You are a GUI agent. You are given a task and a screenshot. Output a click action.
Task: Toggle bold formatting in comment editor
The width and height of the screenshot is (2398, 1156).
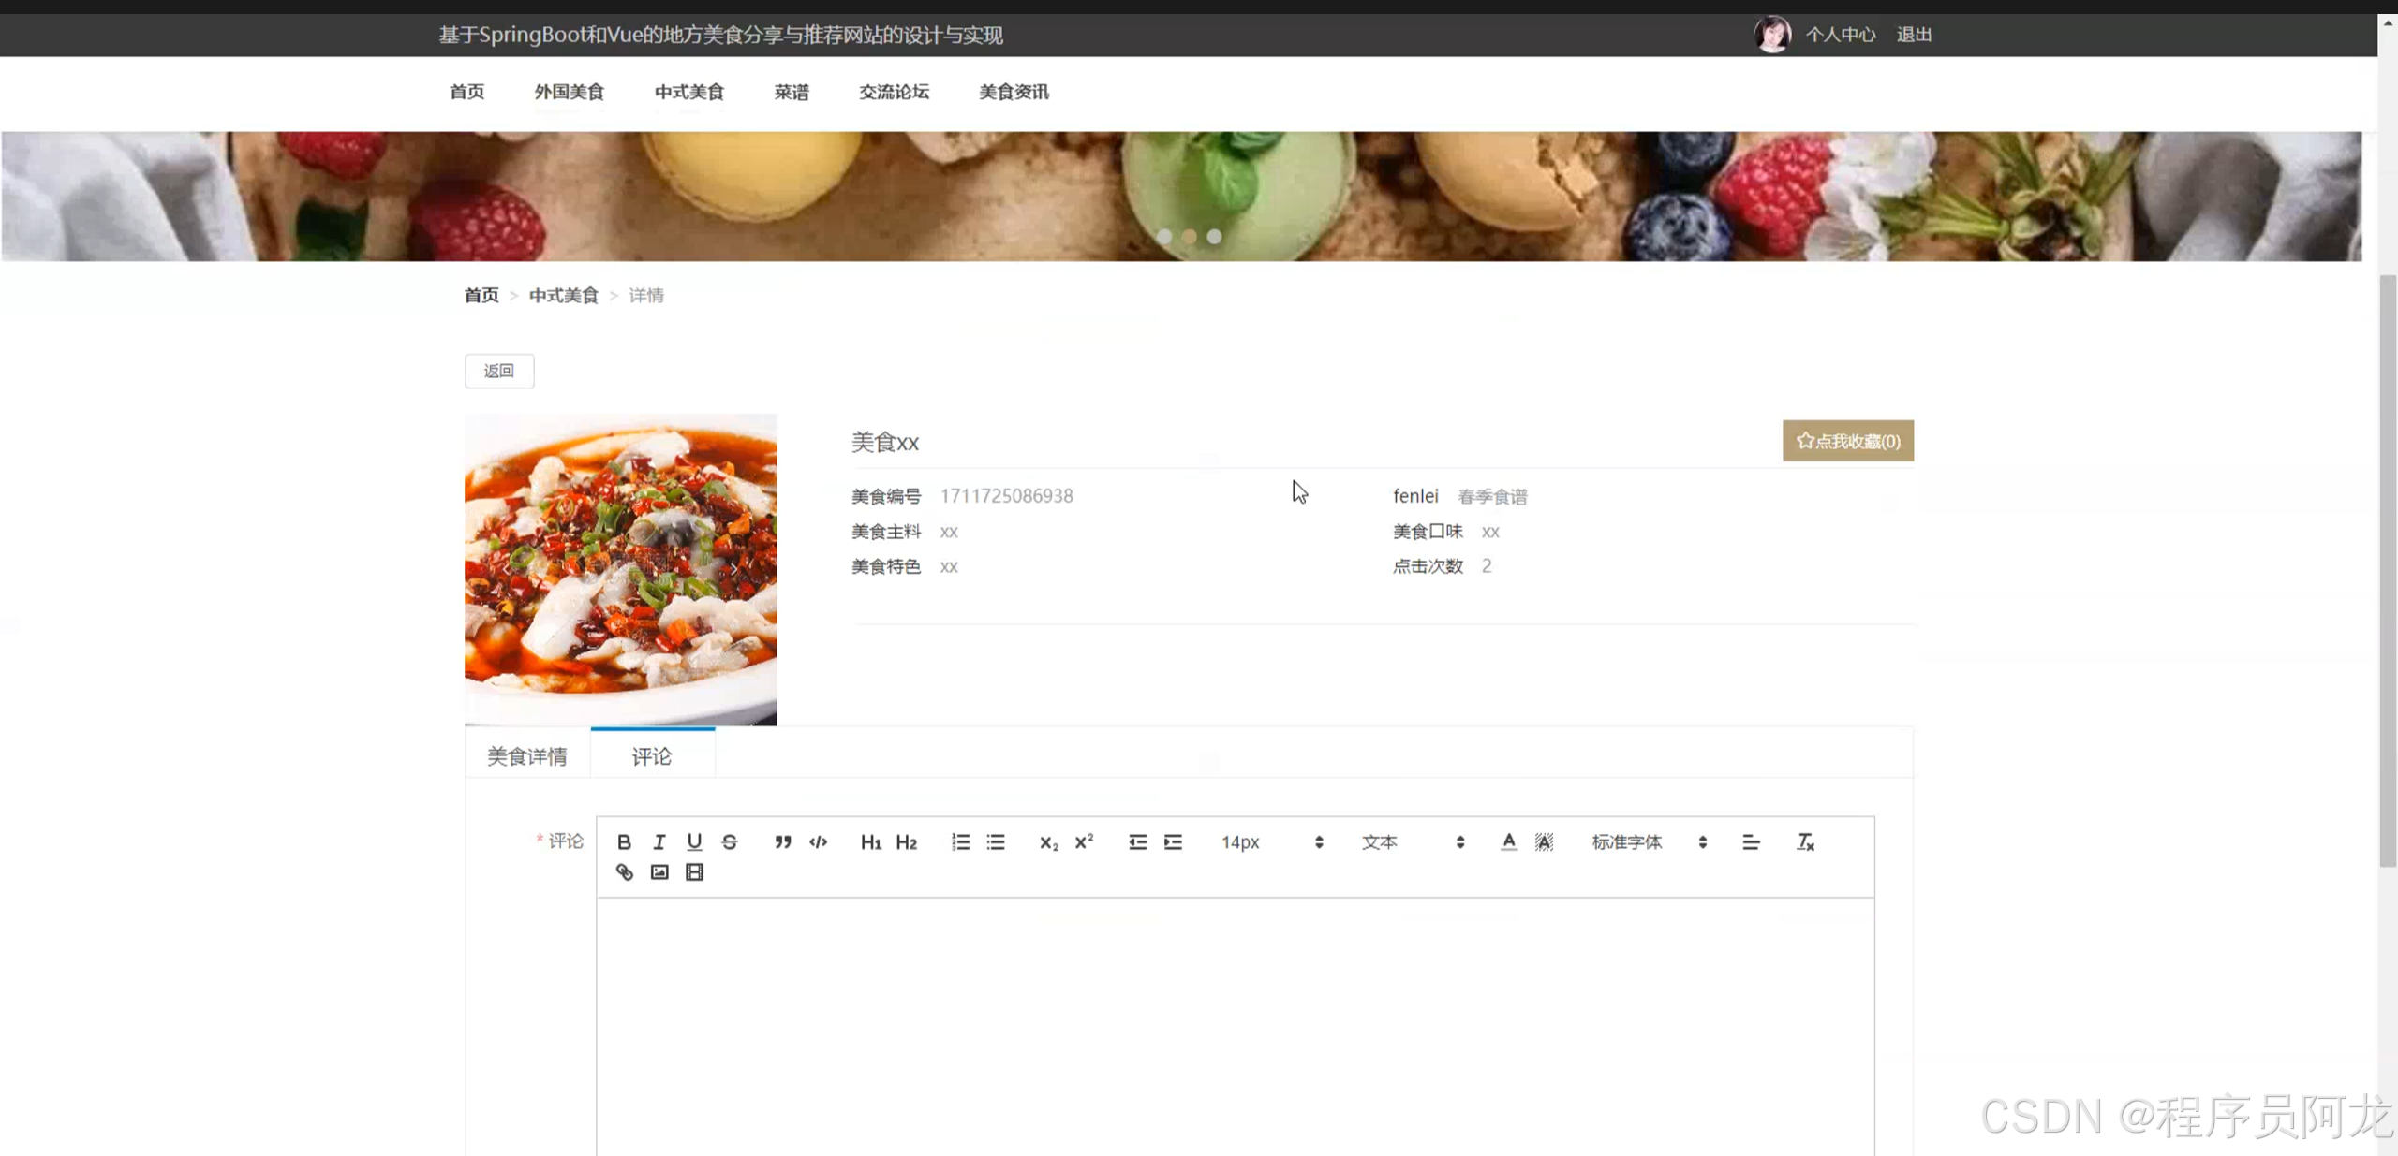pyautogui.click(x=624, y=841)
